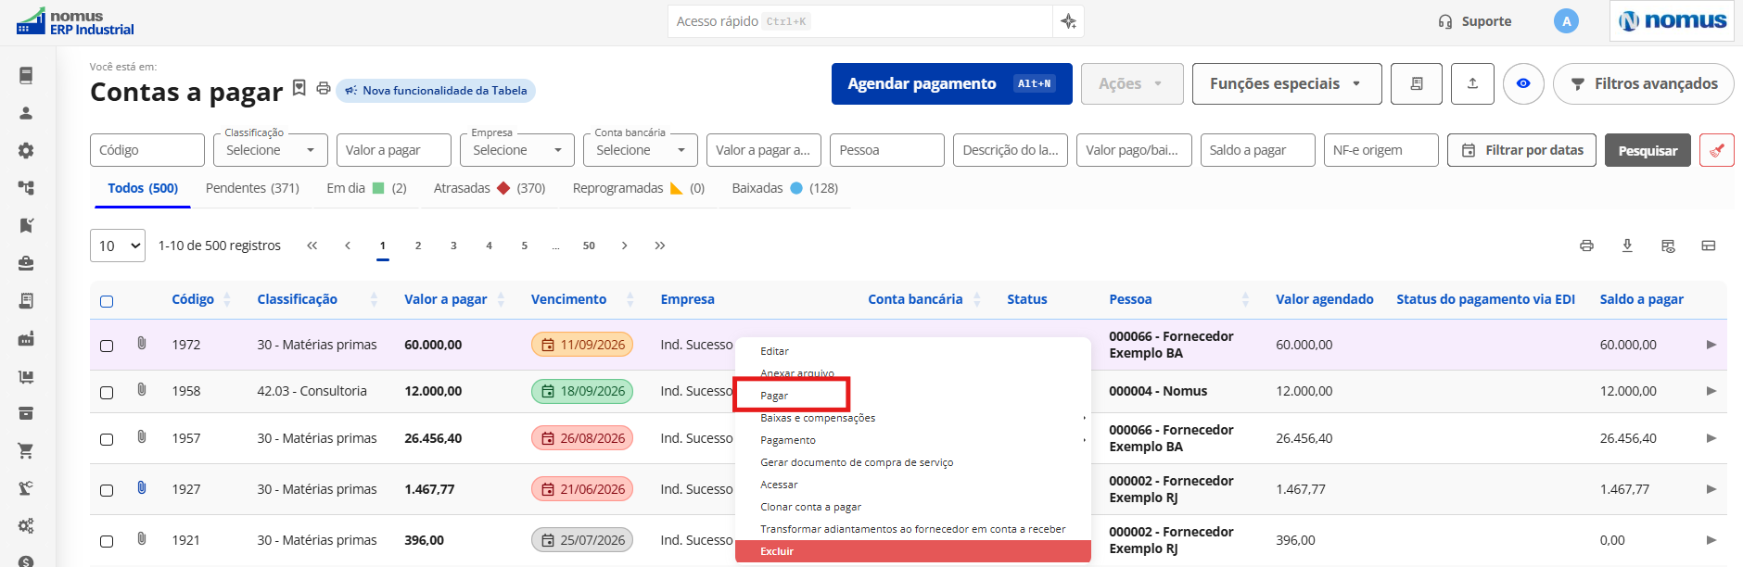Screen dimensions: 1743x567
Task: Switch to the Atrasadas (370) tab
Action: pyautogui.click(x=490, y=188)
